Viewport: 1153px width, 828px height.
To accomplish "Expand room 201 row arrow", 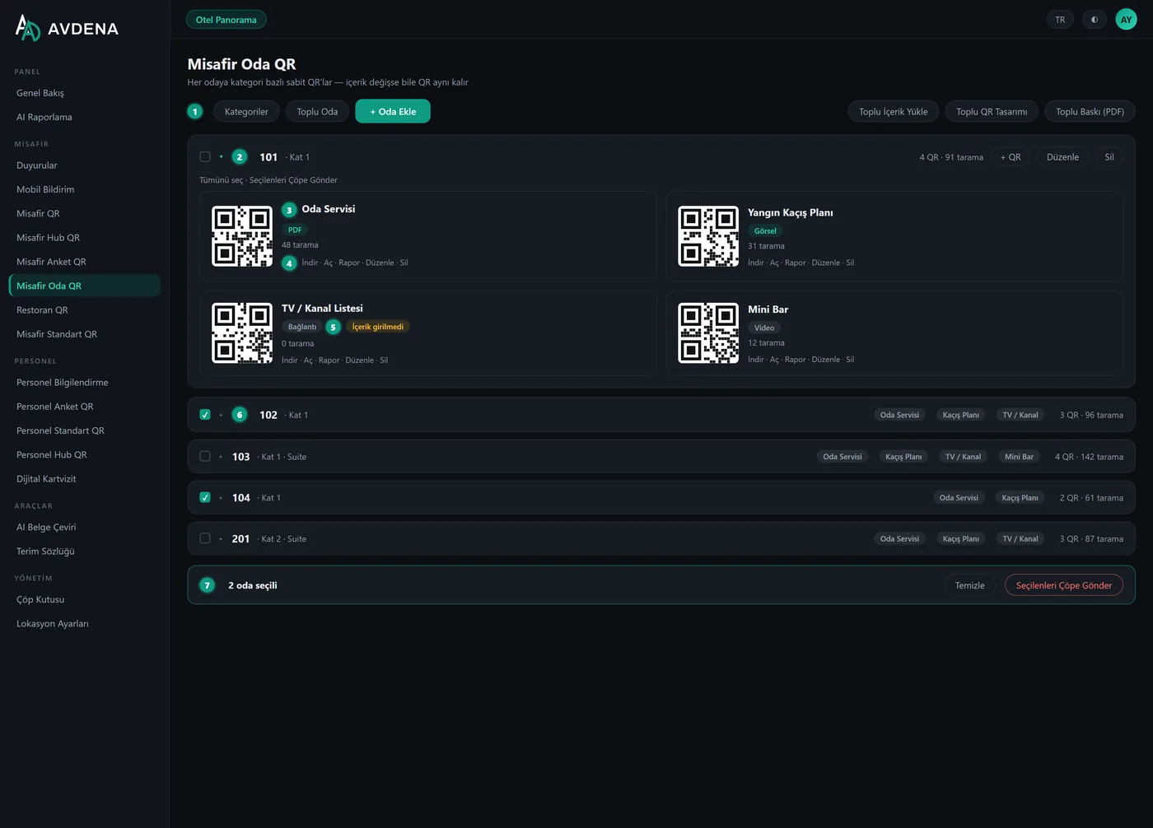I will [221, 539].
